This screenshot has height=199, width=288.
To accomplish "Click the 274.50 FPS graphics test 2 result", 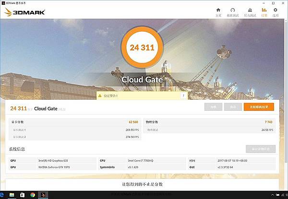I will coord(132,137).
